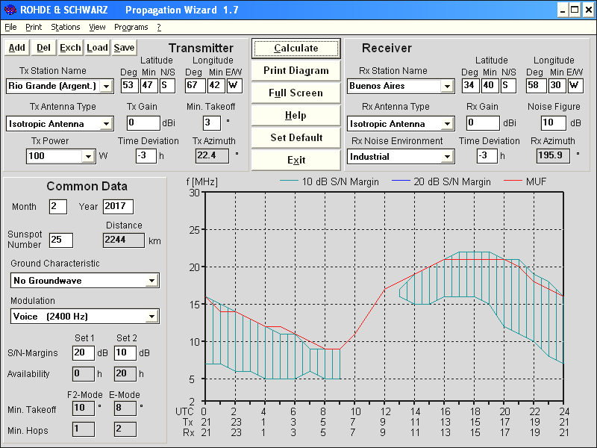The height and width of the screenshot is (448, 597).
Task: Expand the Rx Station Name dropdown
Action: [x=447, y=86]
